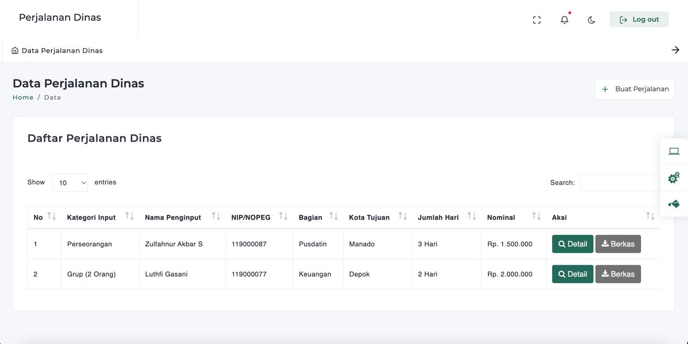Focus the Search input field
Image resolution: width=688 pixels, height=344 pixels.
pyautogui.click(x=619, y=183)
